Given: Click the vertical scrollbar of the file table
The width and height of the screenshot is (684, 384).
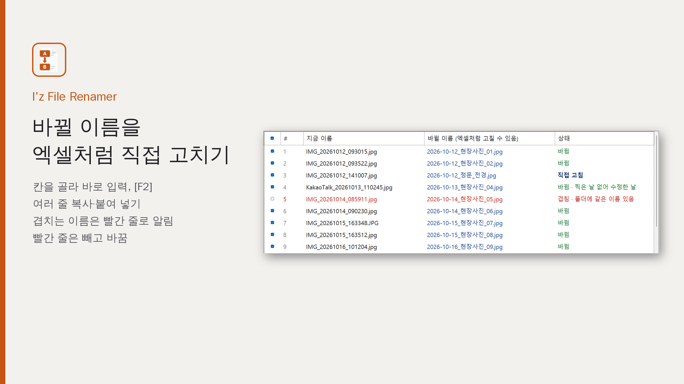Looking at the screenshot, I should [656, 181].
